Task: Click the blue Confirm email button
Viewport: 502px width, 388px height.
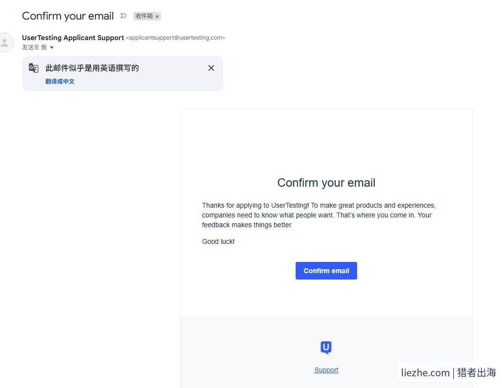Action: coord(326,271)
